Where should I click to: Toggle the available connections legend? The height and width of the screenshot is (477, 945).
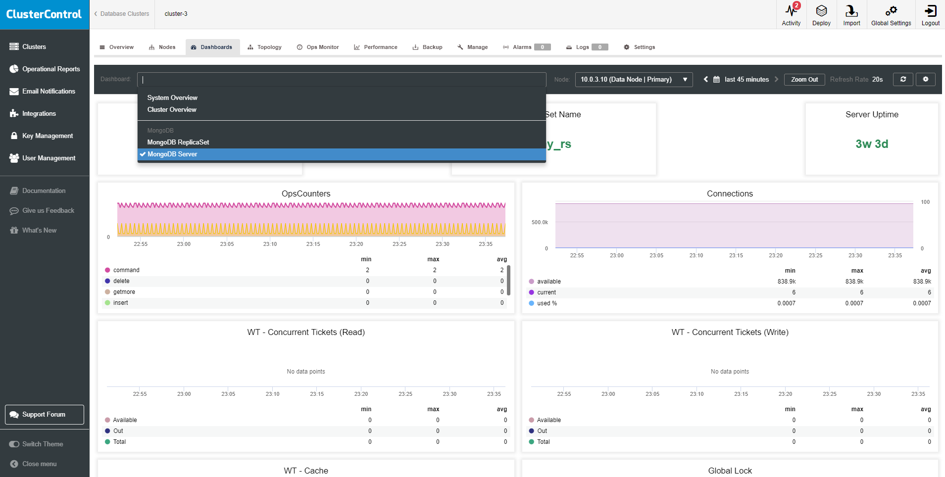click(x=545, y=282)
